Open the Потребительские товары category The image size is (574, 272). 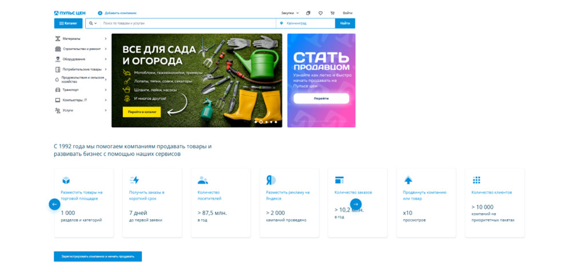(x=82, y=69)
